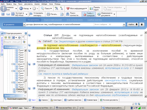Viewport: 147px width, 110px height.
Task: Click the Печать printer icon in the main toolbar
Action: tap(48, 14)
